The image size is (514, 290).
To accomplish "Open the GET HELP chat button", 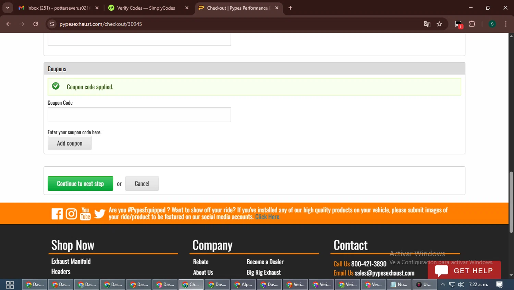I will pos(464,270).
